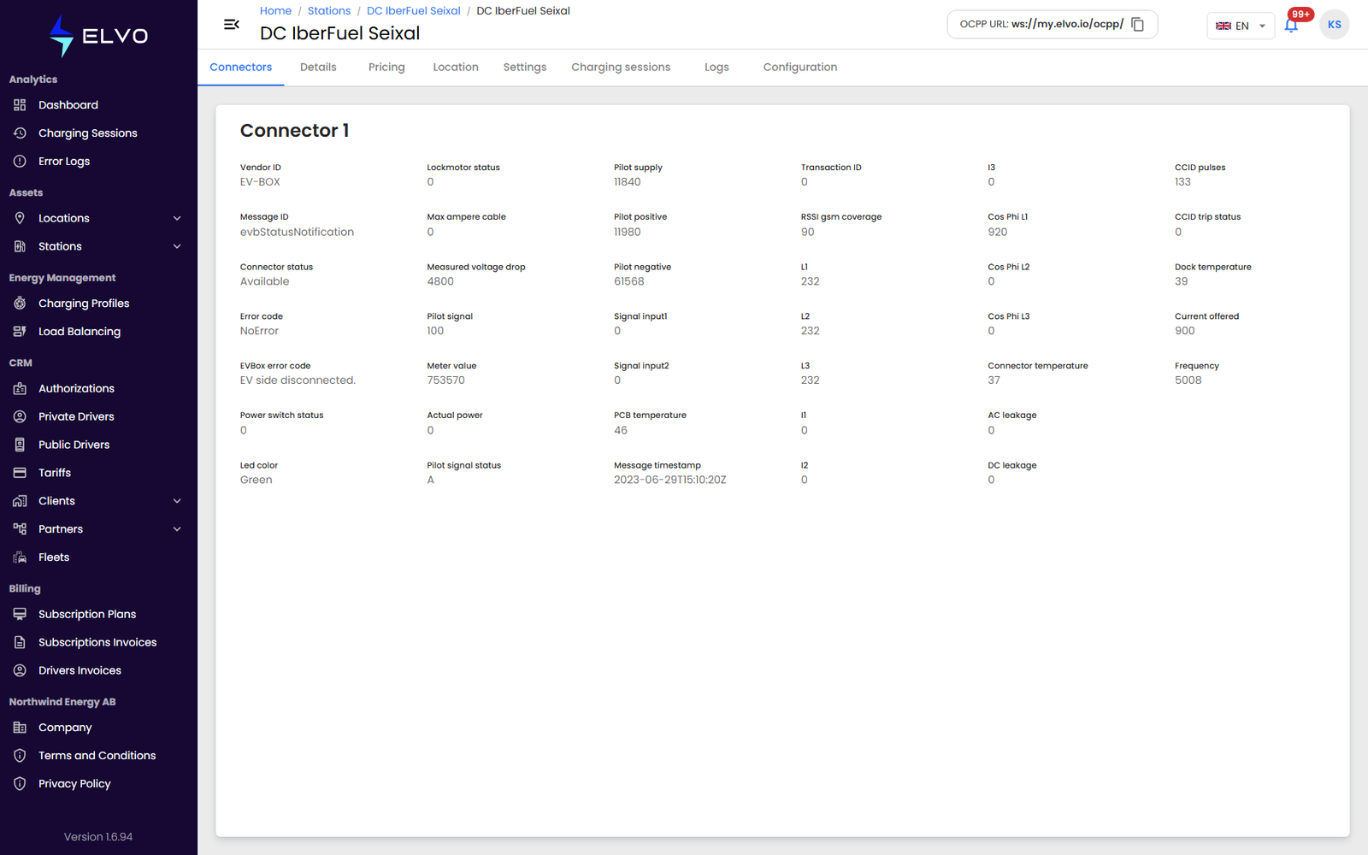Screen dimensions: 1368x855
Task: Collapse the sidebar with the menu icon
Action: click(231, 24)
